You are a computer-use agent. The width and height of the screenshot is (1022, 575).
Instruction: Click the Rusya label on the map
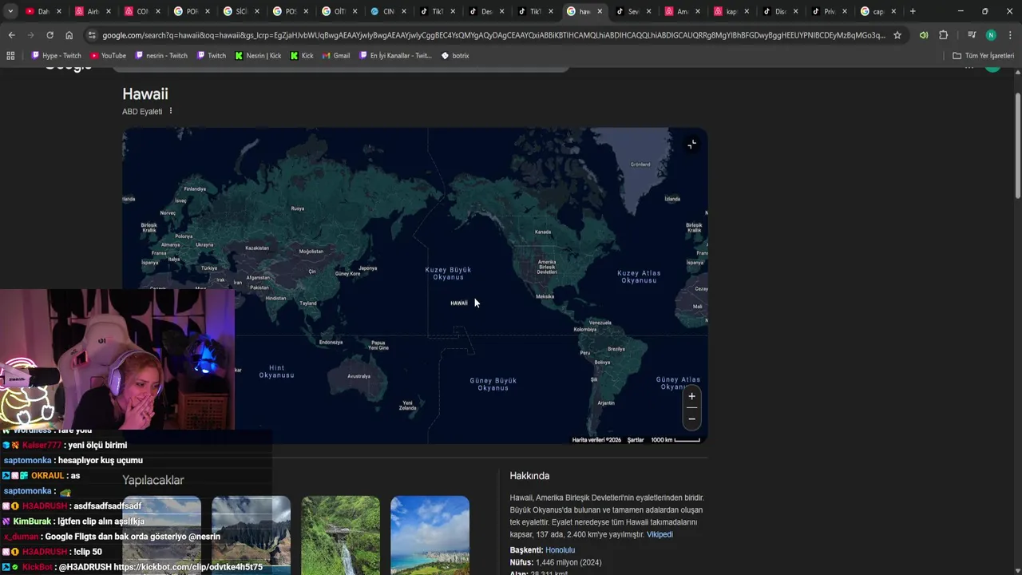(x=298, y=208)
